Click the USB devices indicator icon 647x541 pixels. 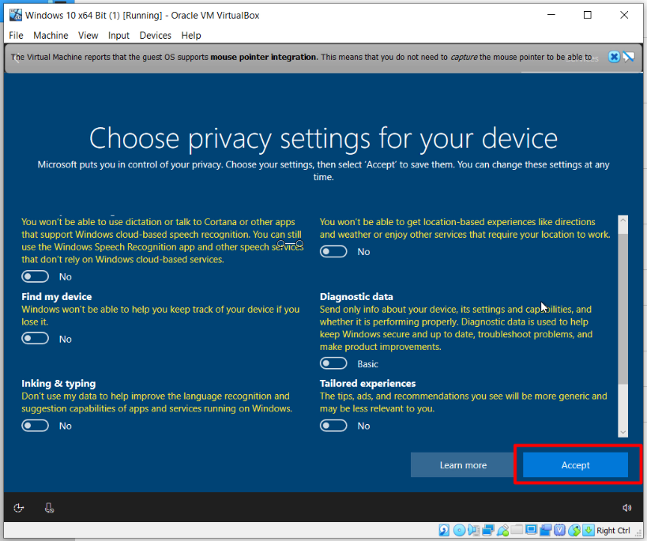[x=503, y=530]
